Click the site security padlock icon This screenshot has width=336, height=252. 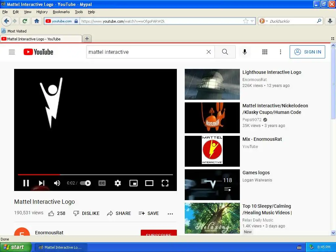76,21
